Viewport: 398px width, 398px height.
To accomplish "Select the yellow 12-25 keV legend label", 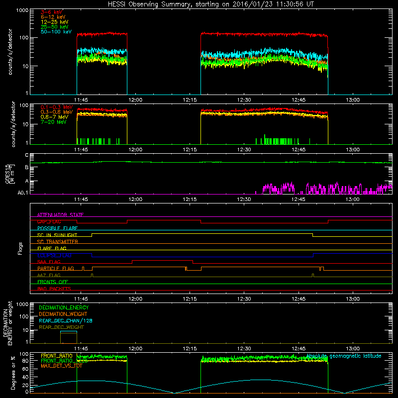I will (54, 22).
